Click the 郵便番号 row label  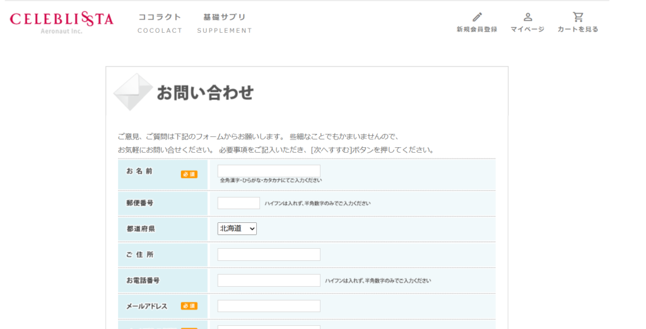click(140, 203)
